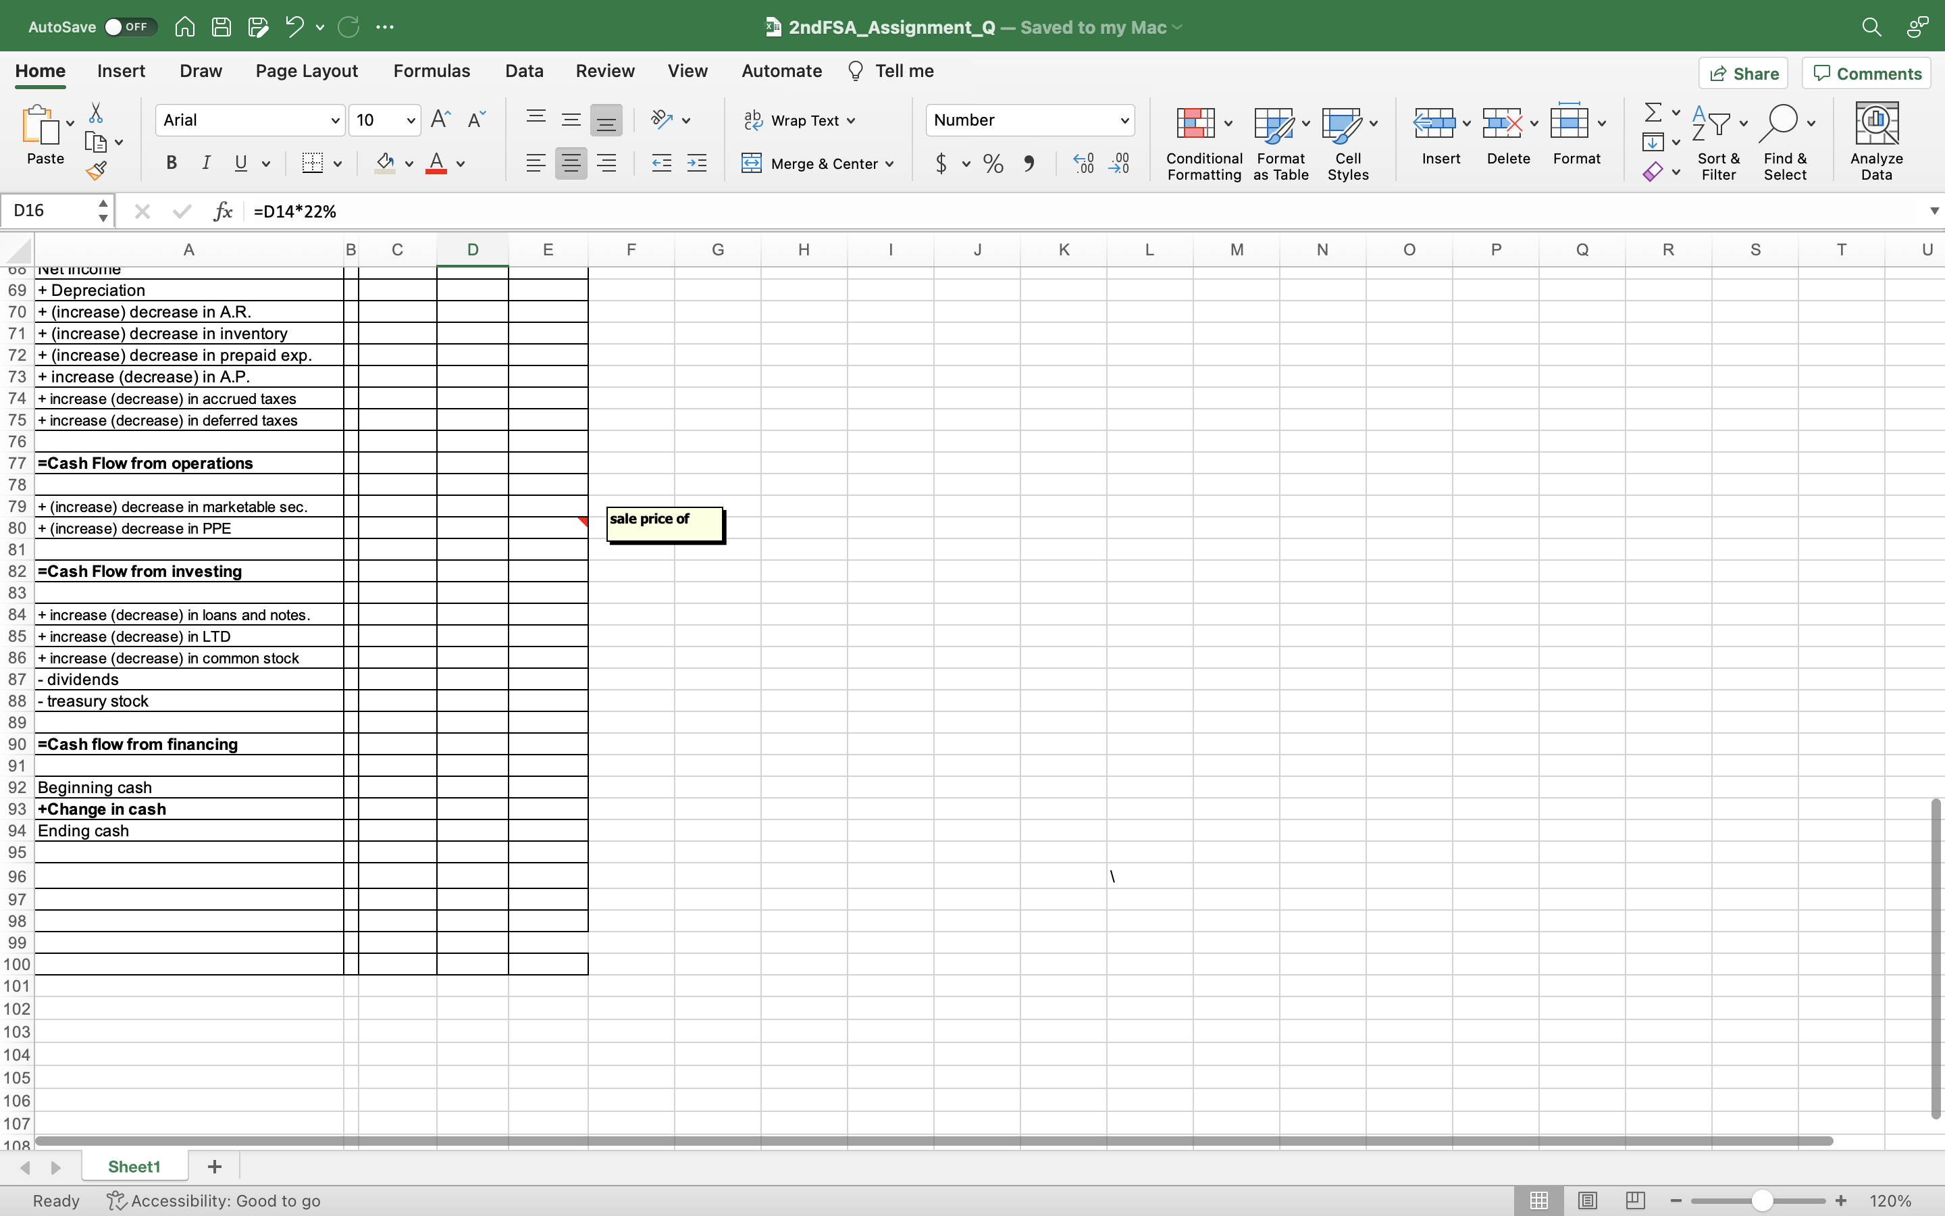This screenshot has width=1945, height=1216.
Task: Click the Increase Font Size icon
Action: (440, 120)
